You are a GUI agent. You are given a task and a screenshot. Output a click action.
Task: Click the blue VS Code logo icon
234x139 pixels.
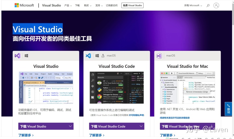pyautogui.click(x=88, y=56)
